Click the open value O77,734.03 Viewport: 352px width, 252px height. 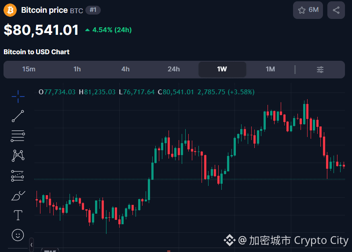(57, 92)
